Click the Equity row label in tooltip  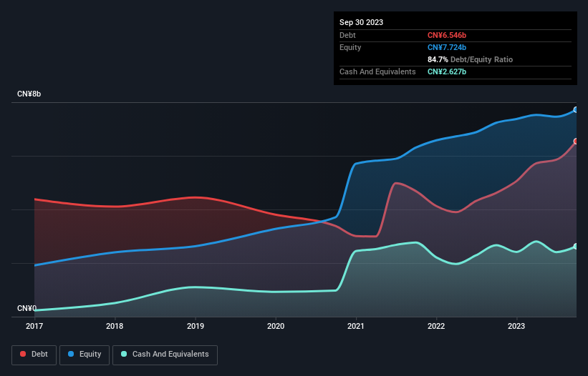350,47
